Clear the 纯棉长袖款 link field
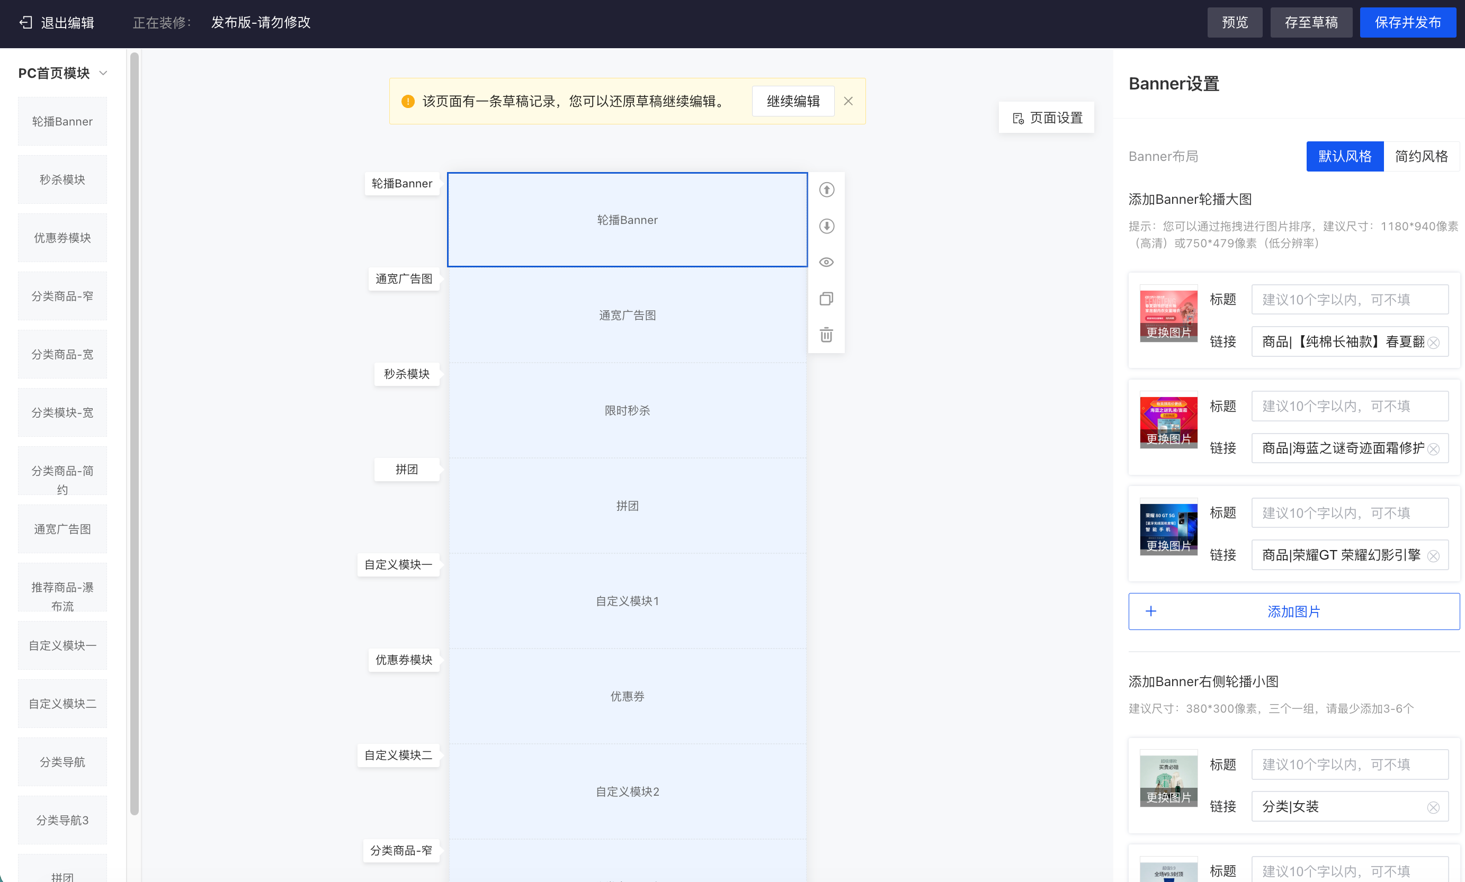 click(x=1434, y=343)
